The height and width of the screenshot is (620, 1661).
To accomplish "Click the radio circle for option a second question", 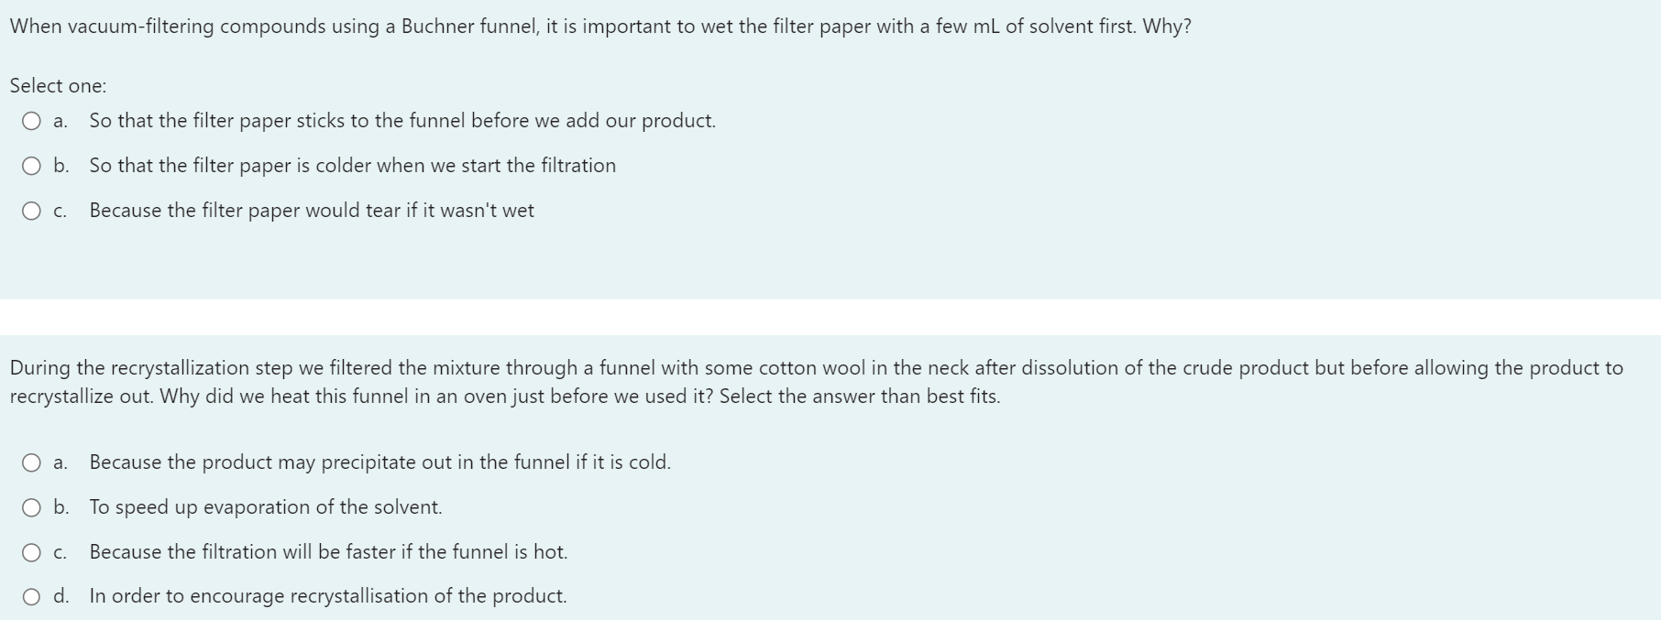I will (x=31, y=462).
